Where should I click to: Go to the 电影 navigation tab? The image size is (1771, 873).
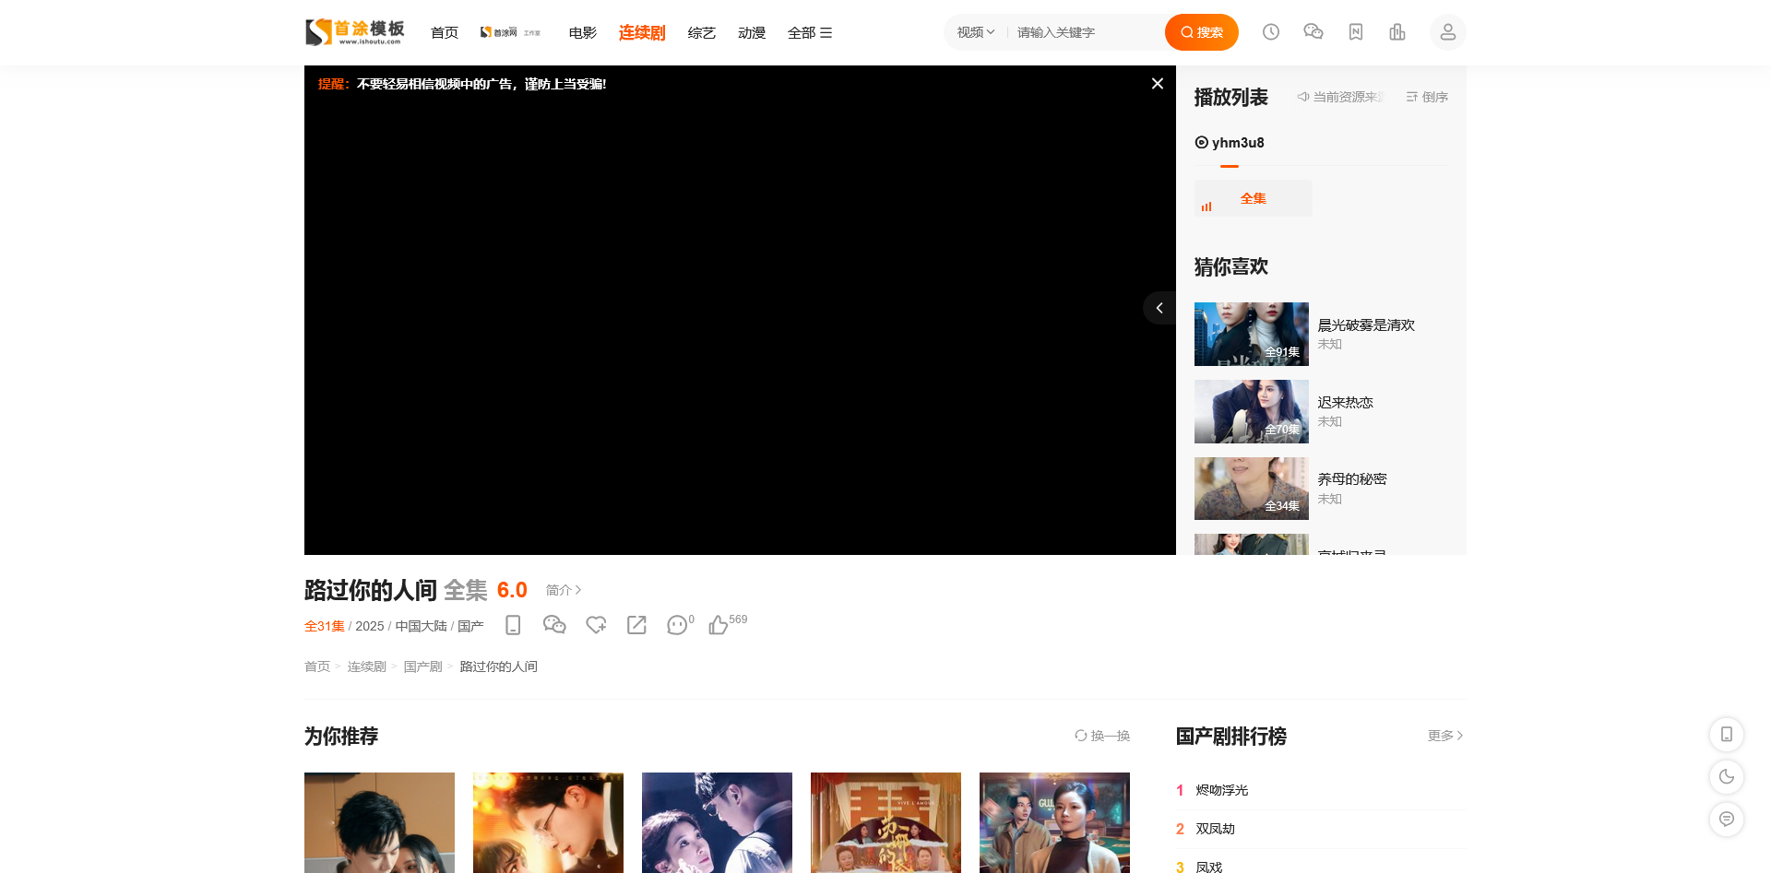pos(582,33)
